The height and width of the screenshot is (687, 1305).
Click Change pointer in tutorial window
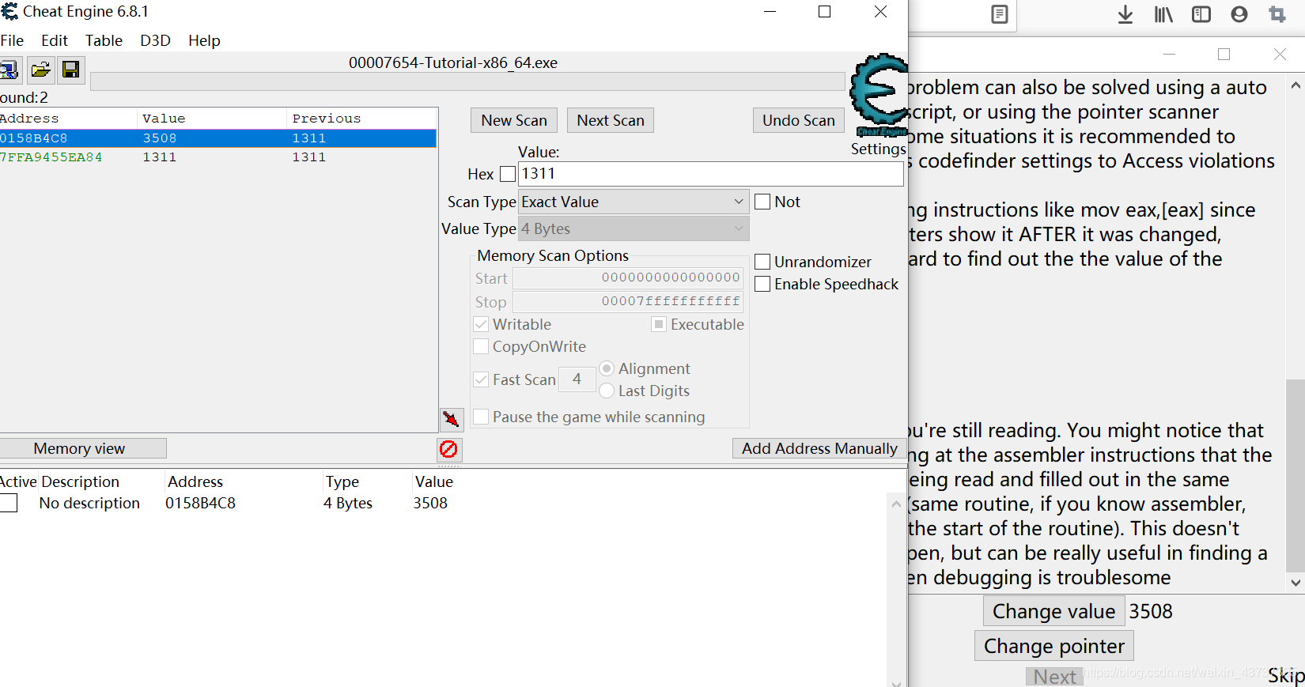pos(1054,646)
